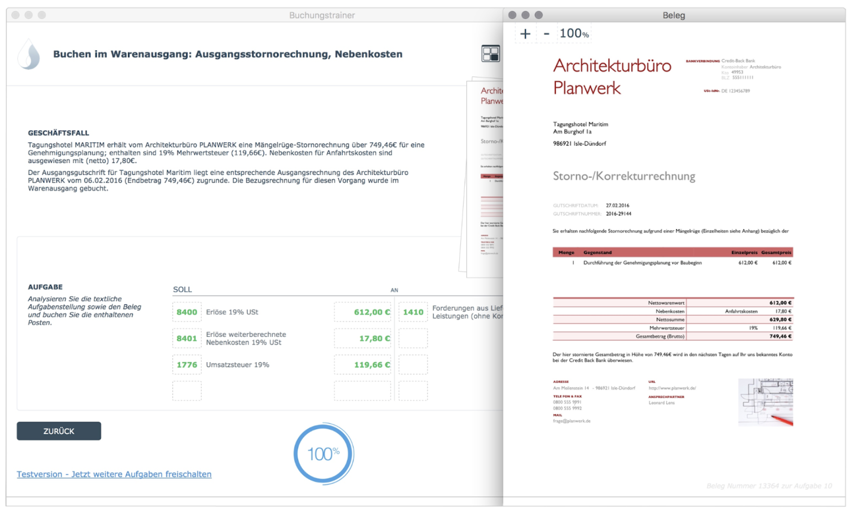The image size is (854, 511).
Task: Click the Gesamtbetrag (Brutto) 749,46 € row
Action: 673,336
